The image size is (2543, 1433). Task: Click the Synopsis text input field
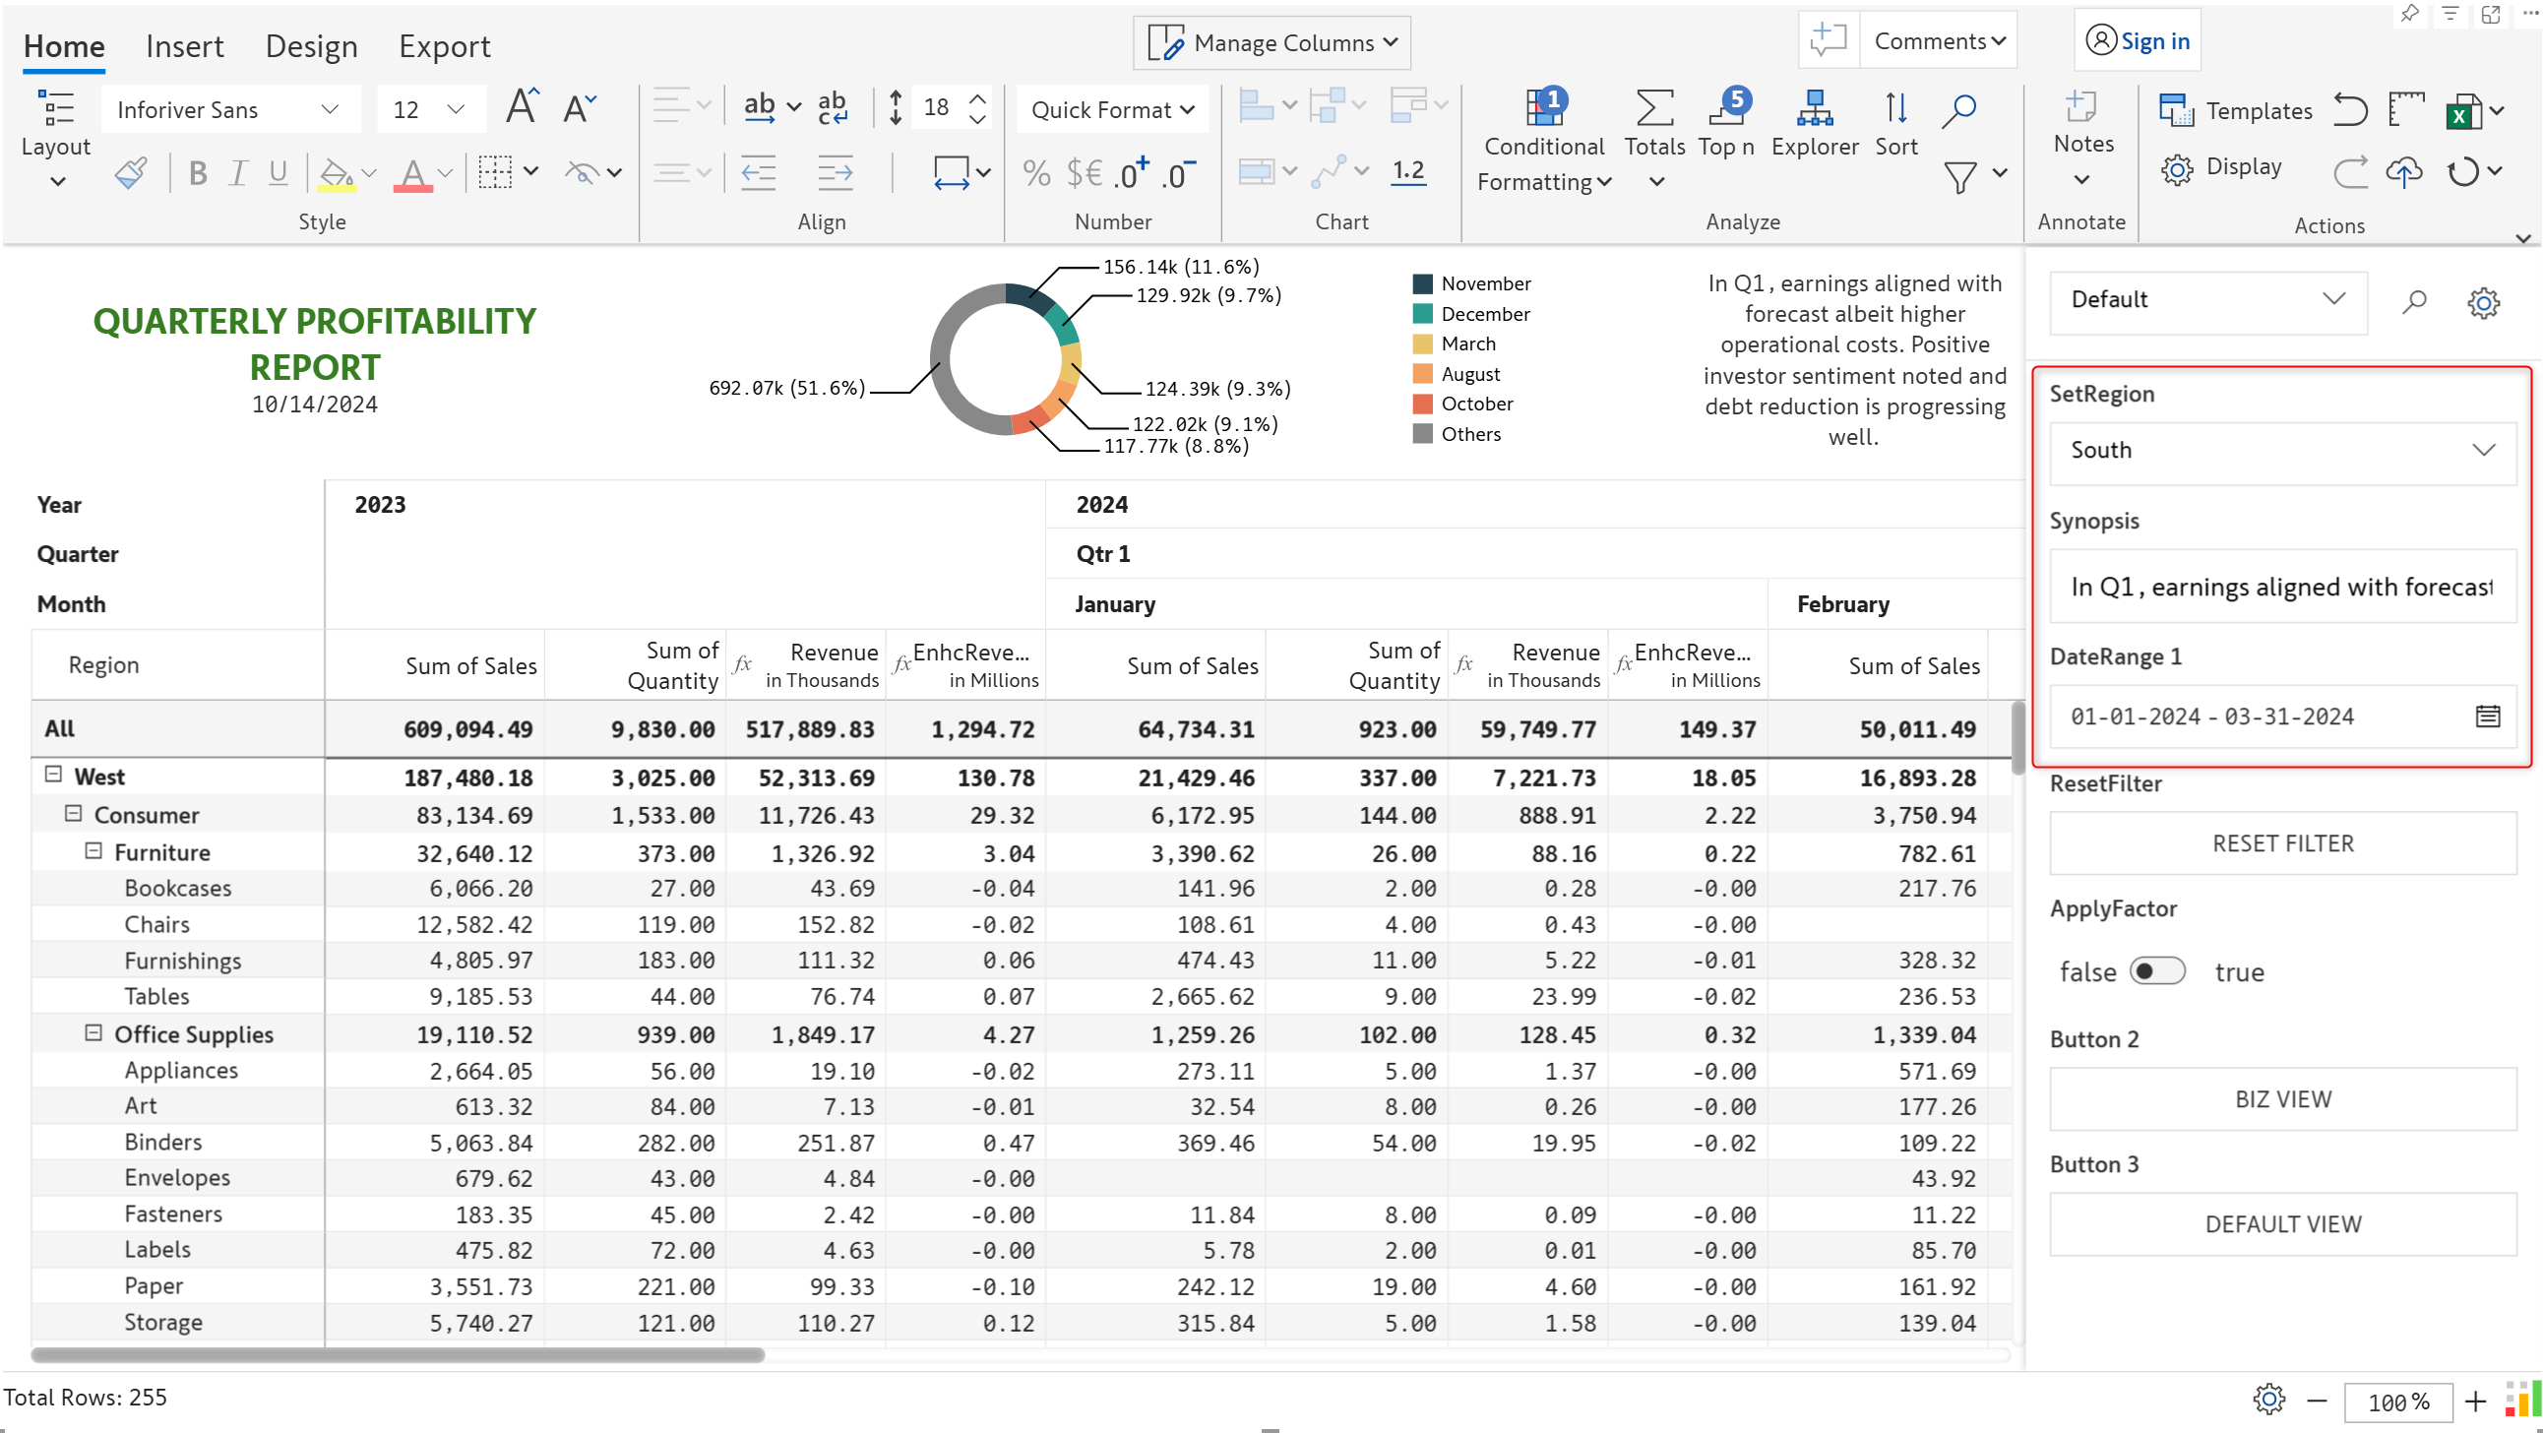2281,587
